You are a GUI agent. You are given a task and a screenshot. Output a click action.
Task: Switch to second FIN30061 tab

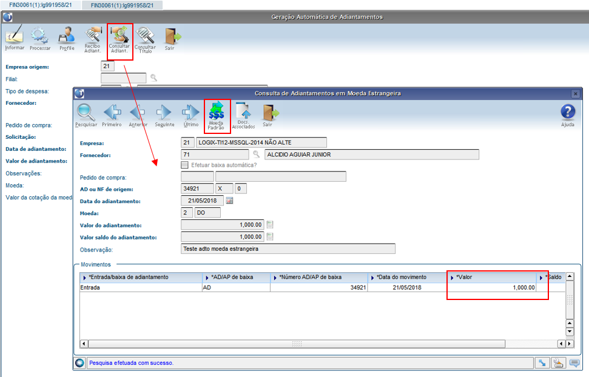tap(122, 5)
